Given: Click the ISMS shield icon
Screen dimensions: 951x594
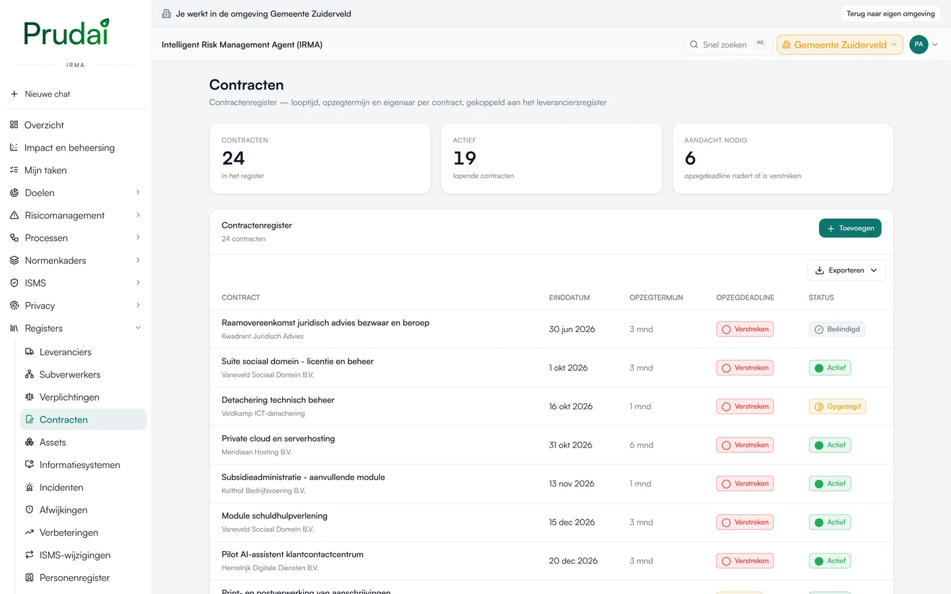Looking at the screenshot, I should point(14,282).
